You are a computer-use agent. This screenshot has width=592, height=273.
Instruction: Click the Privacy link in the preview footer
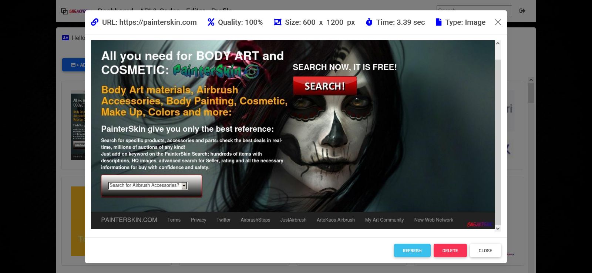point(199,220)
